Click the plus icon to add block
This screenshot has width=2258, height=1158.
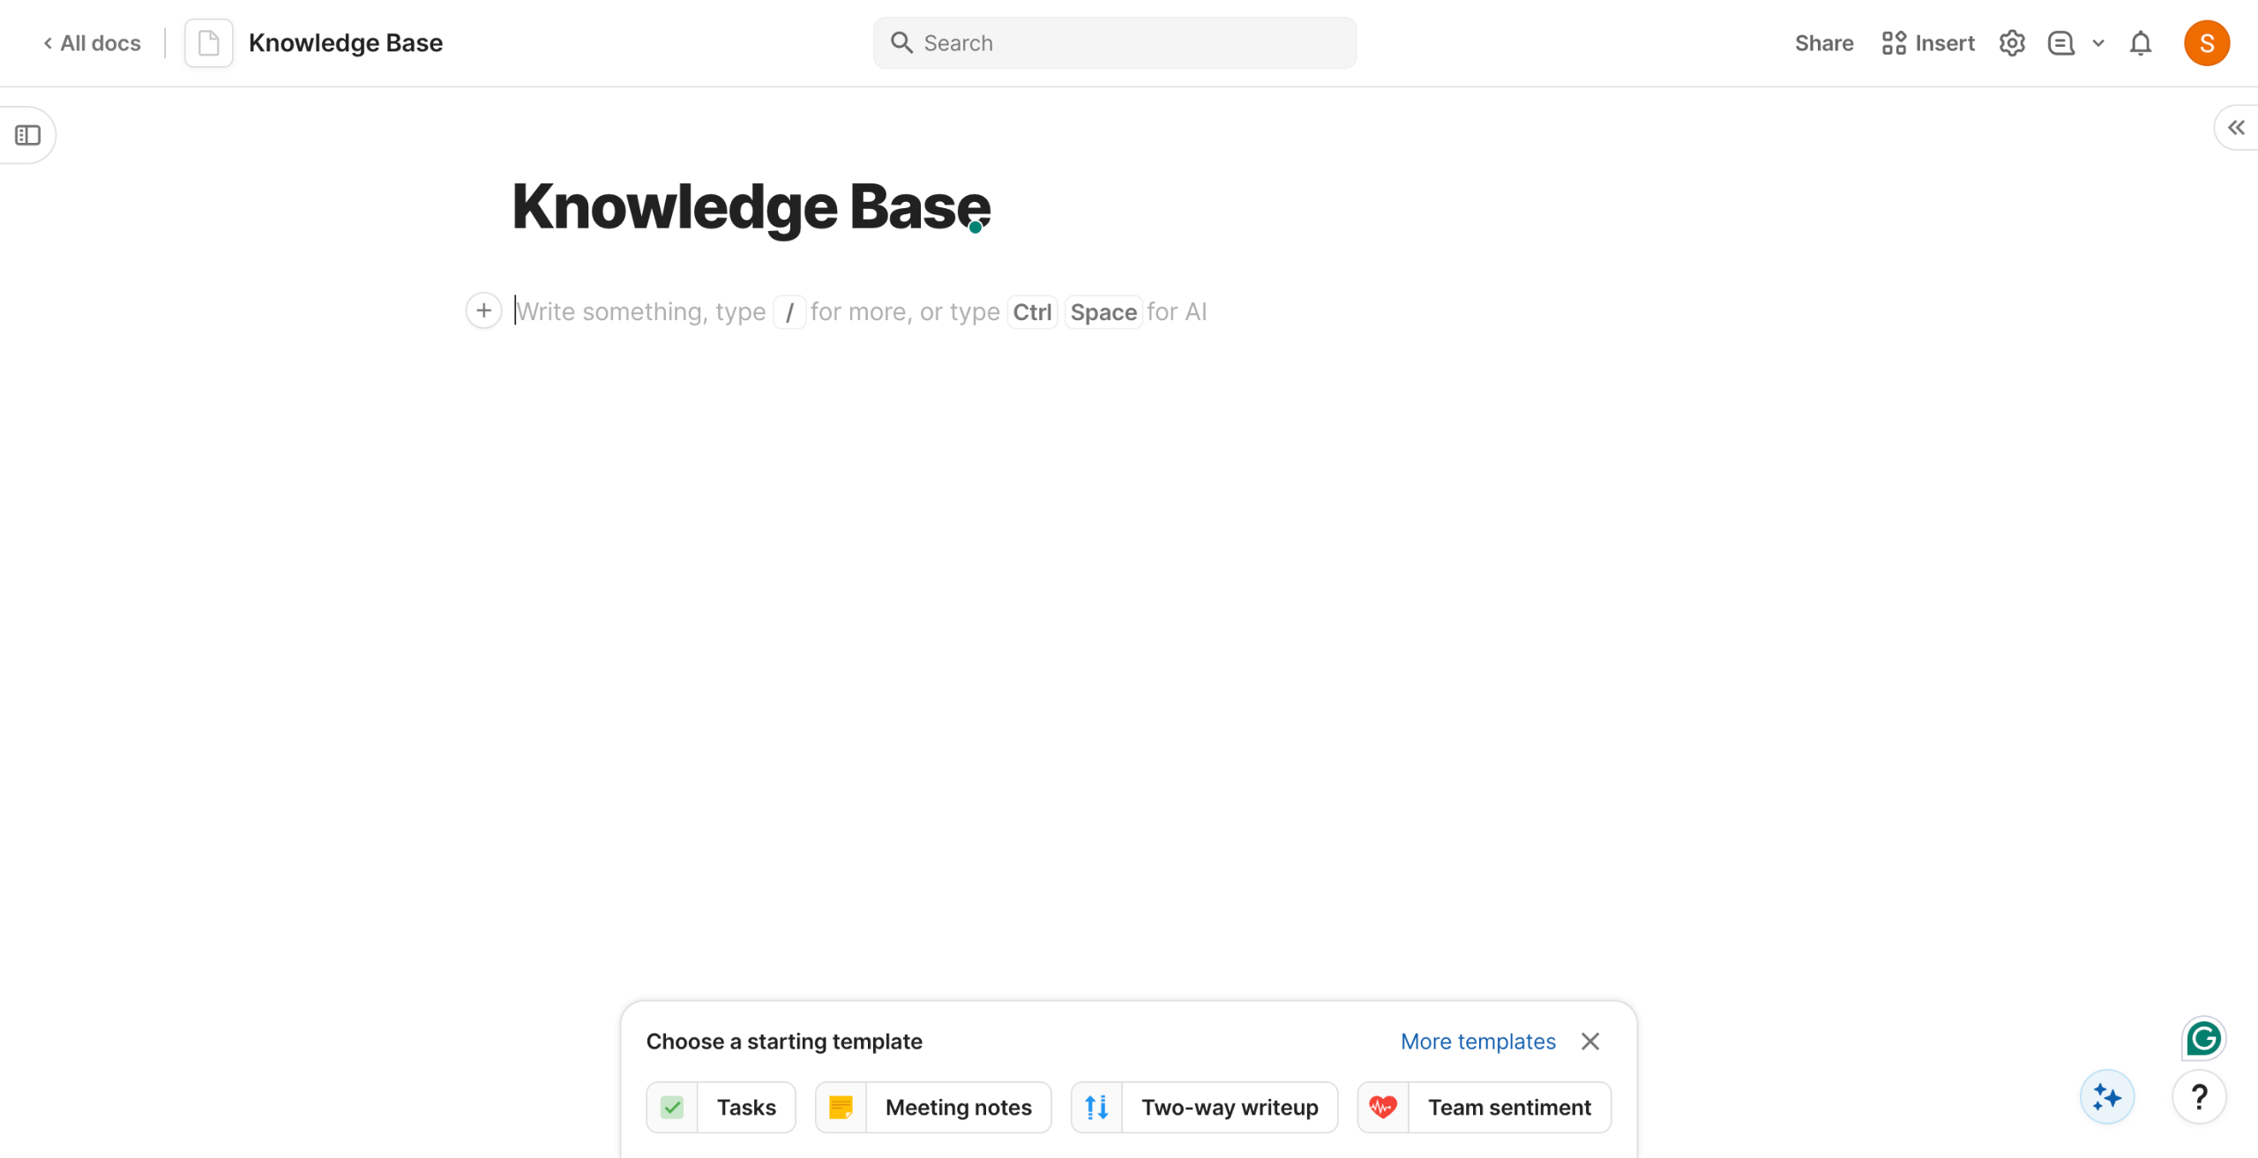(x=483, y=310)
